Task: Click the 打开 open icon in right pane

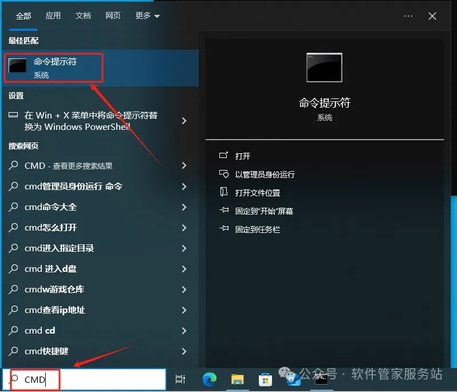Action: [223, 155]
